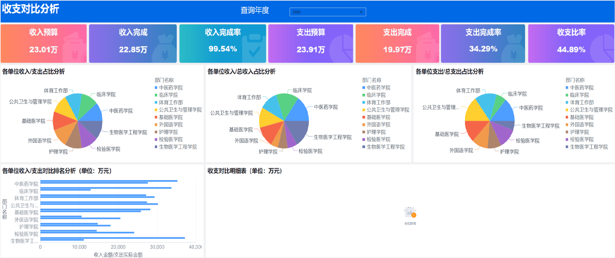
Task: Select the 支出预算 23.91万 card
Action: [311, 43]
